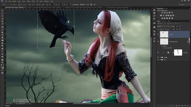Switch to the second document tab
Screen dimensions: 191x107
(x=44, y=7)
